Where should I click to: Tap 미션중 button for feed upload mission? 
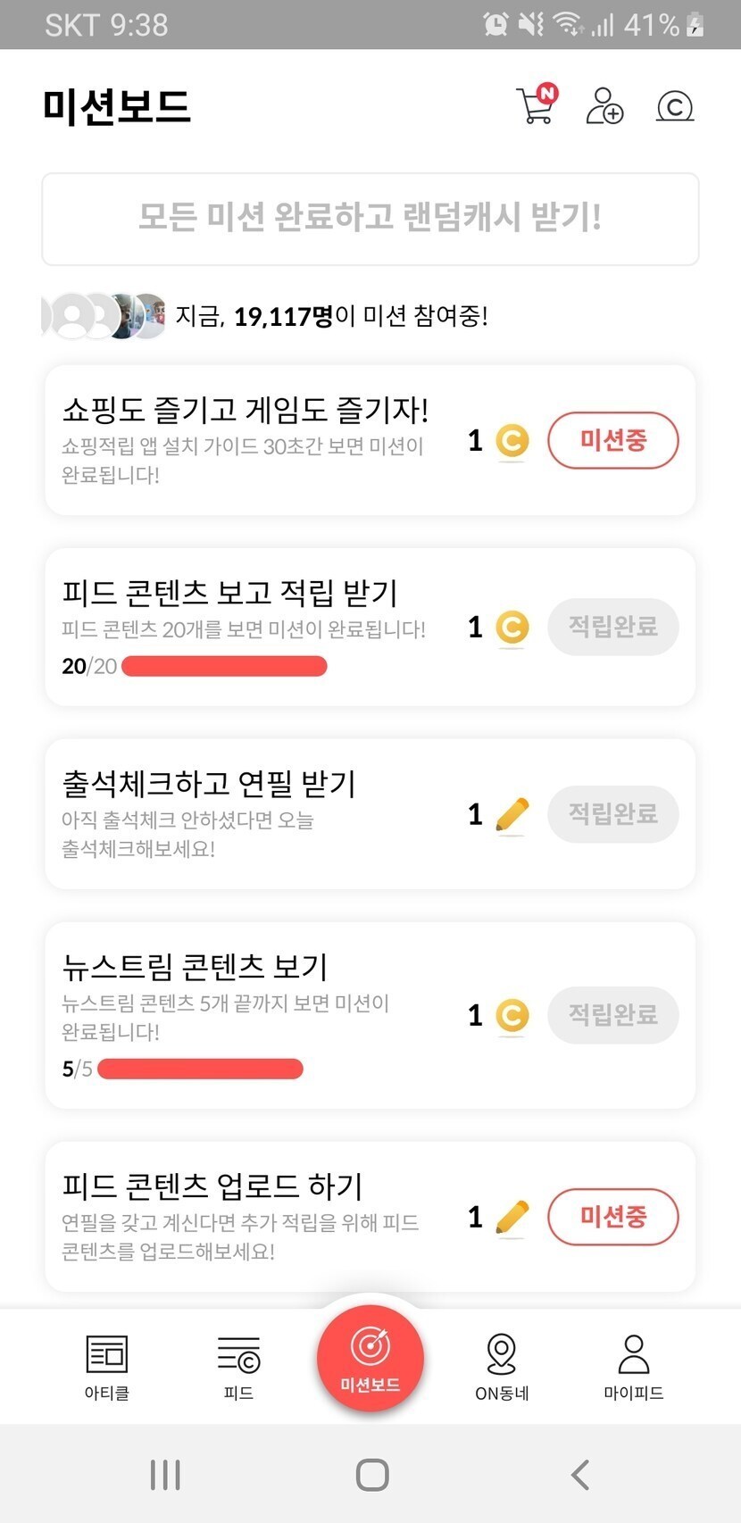tap(612, 1216)
